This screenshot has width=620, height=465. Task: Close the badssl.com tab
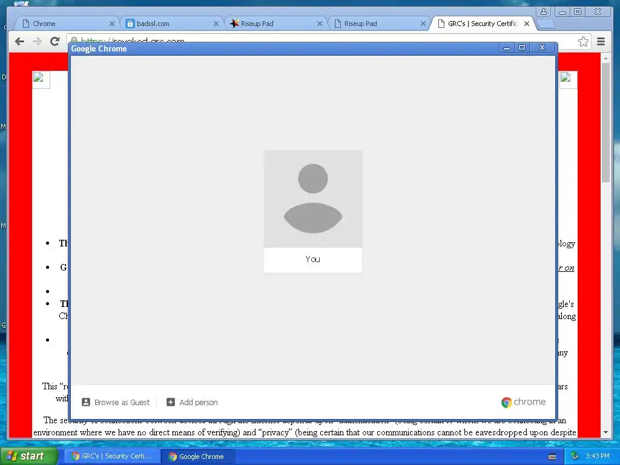point(216,24)
